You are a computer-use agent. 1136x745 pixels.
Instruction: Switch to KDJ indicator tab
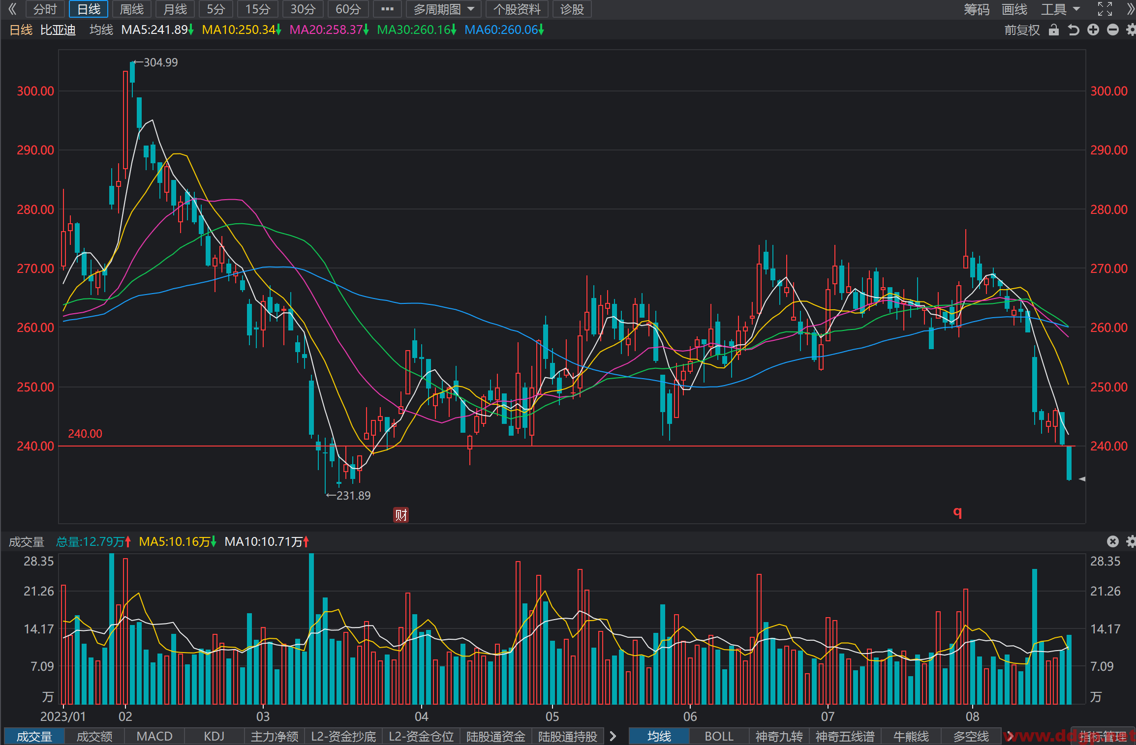click(214, 736)
